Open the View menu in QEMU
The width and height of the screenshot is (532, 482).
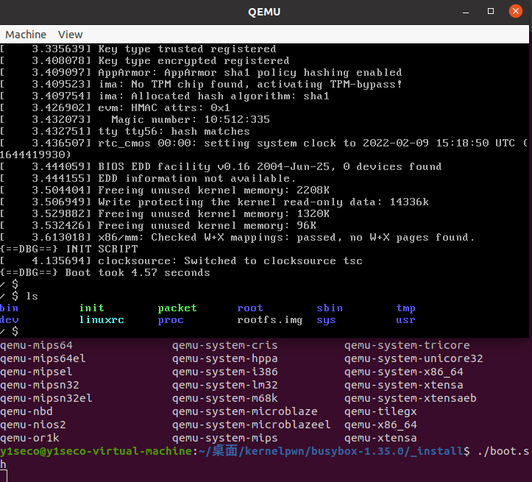(70, 35)
